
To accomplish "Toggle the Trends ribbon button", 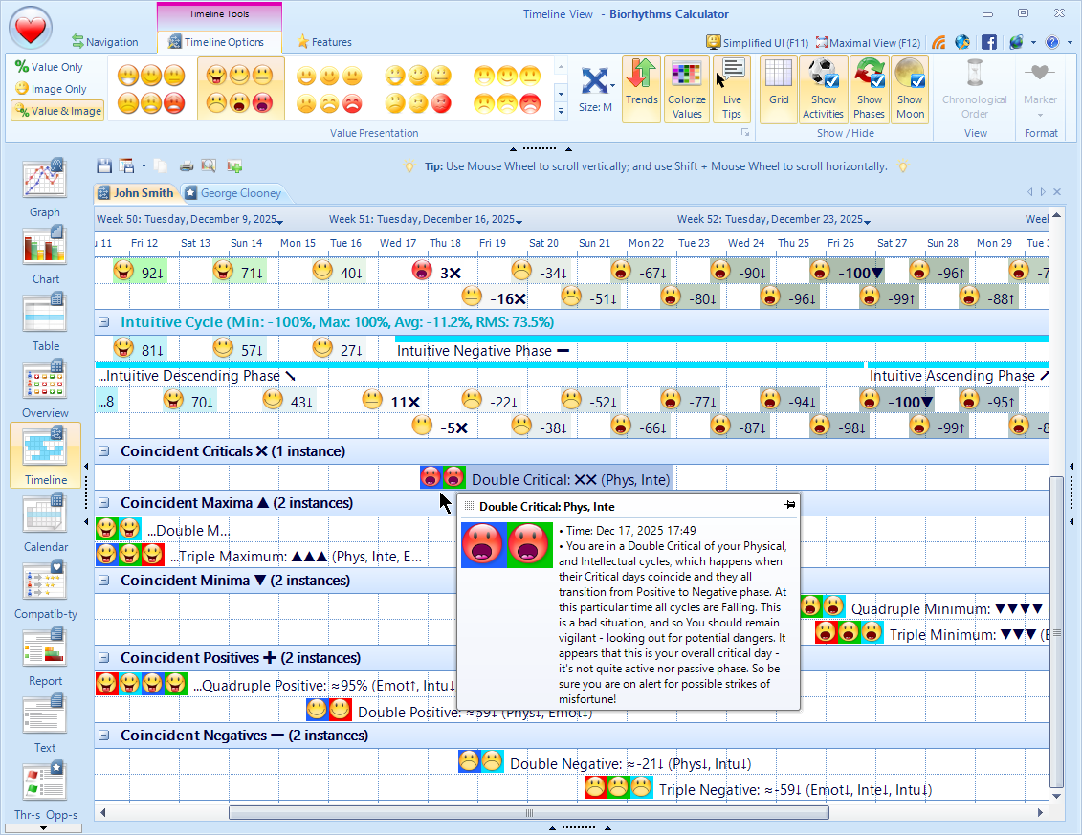I will click(641, 88).
